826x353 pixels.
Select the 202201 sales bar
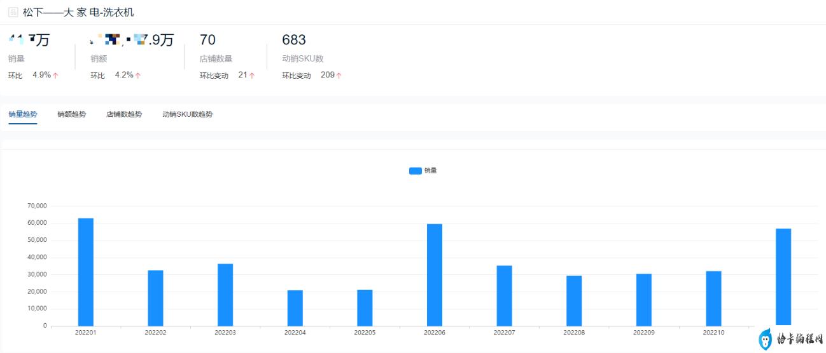pyautogui.click(x=86, y=272)
